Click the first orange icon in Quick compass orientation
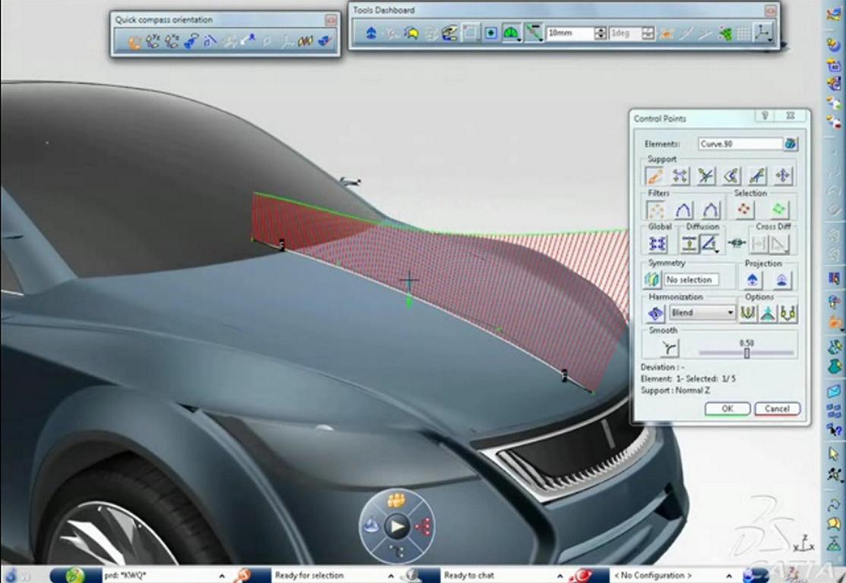This screenshot has height=583, width=846. pos(134,42)
